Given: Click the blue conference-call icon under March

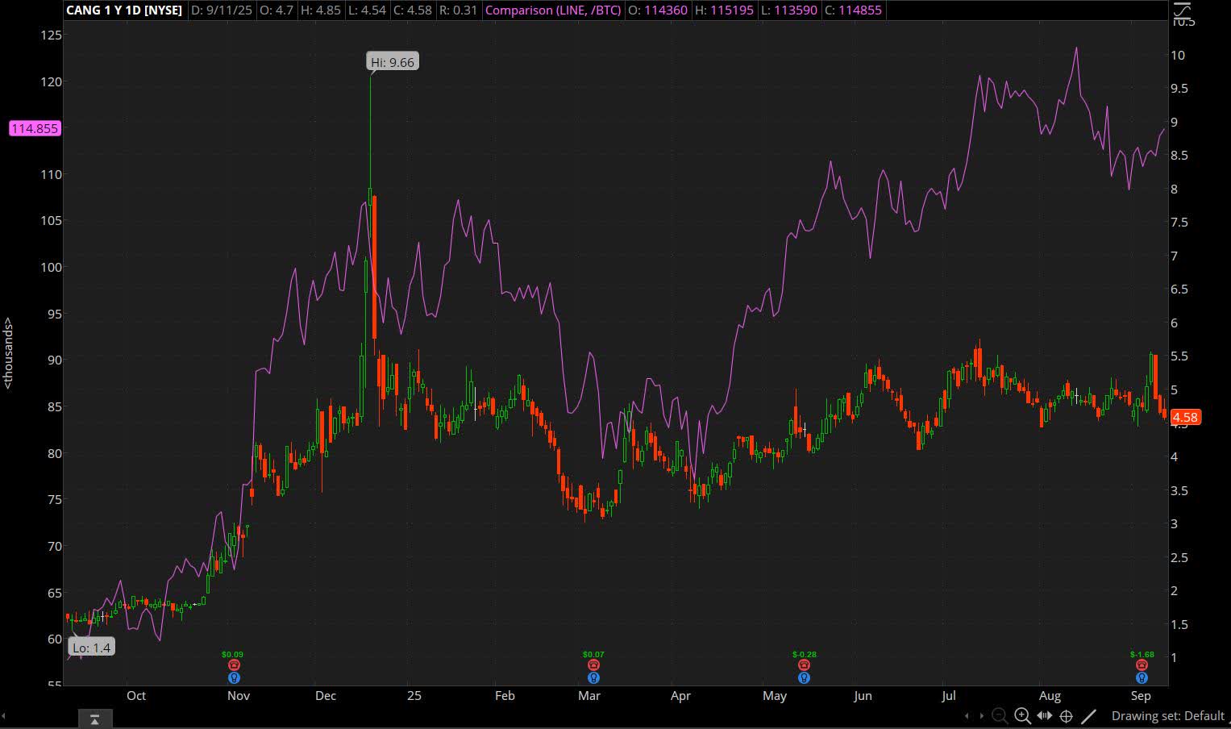Looking at the screenshot, I should pyautogui.click(x=593, y=678).
